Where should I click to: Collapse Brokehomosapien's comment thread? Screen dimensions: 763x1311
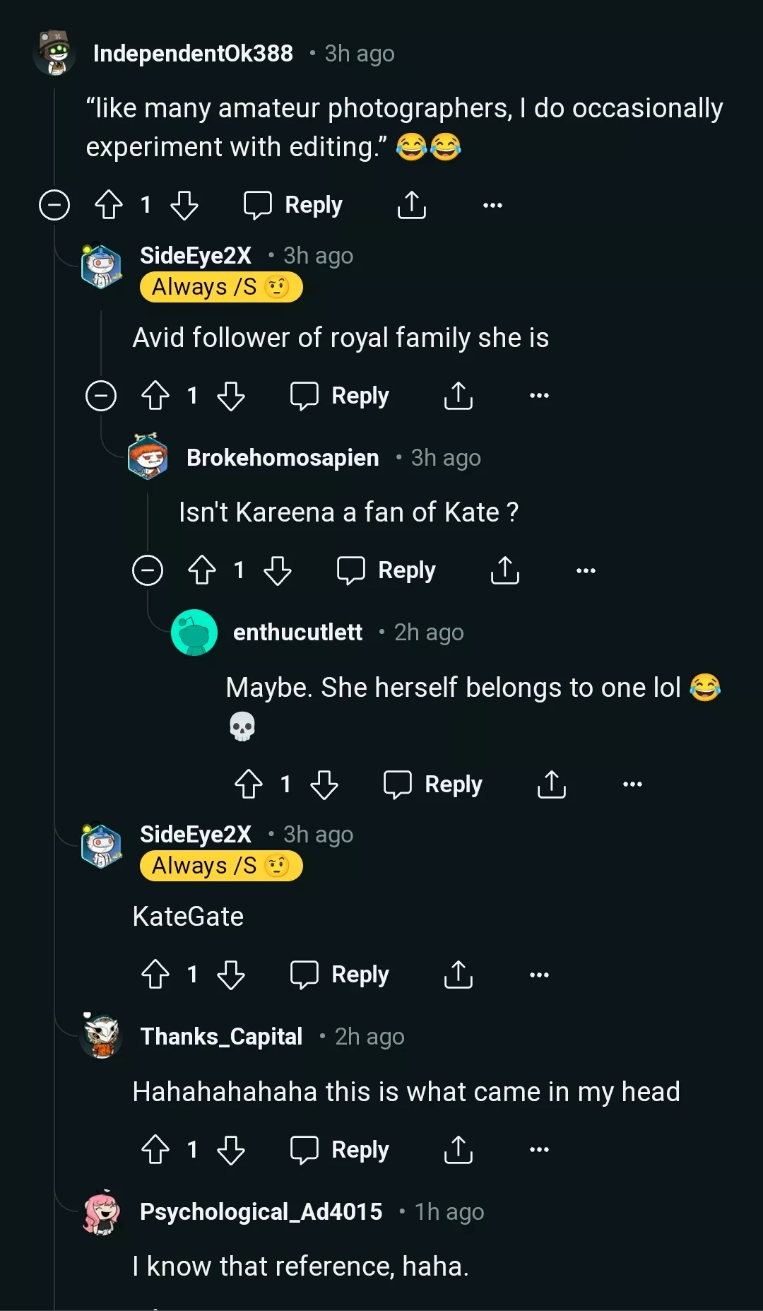point(148,570)
